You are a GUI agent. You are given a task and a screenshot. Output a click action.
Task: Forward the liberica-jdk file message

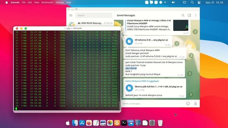pyautogui.click(x=191, y=95)
